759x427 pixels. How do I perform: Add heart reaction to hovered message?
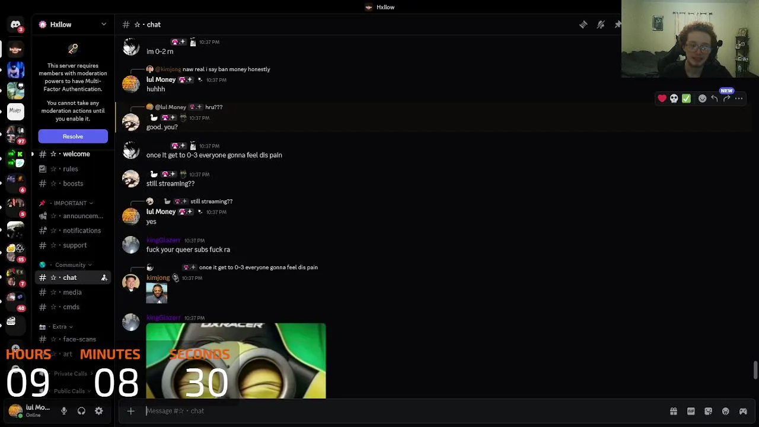662,98
